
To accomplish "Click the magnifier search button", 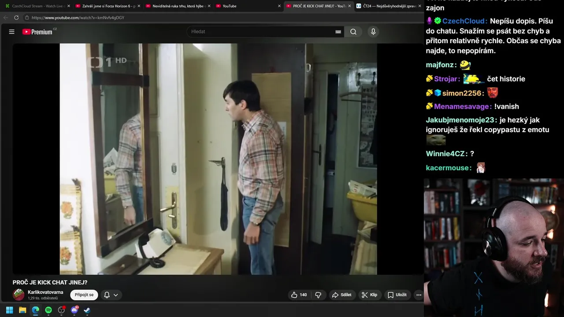I will pyautogui.click(x=353, y=32).
